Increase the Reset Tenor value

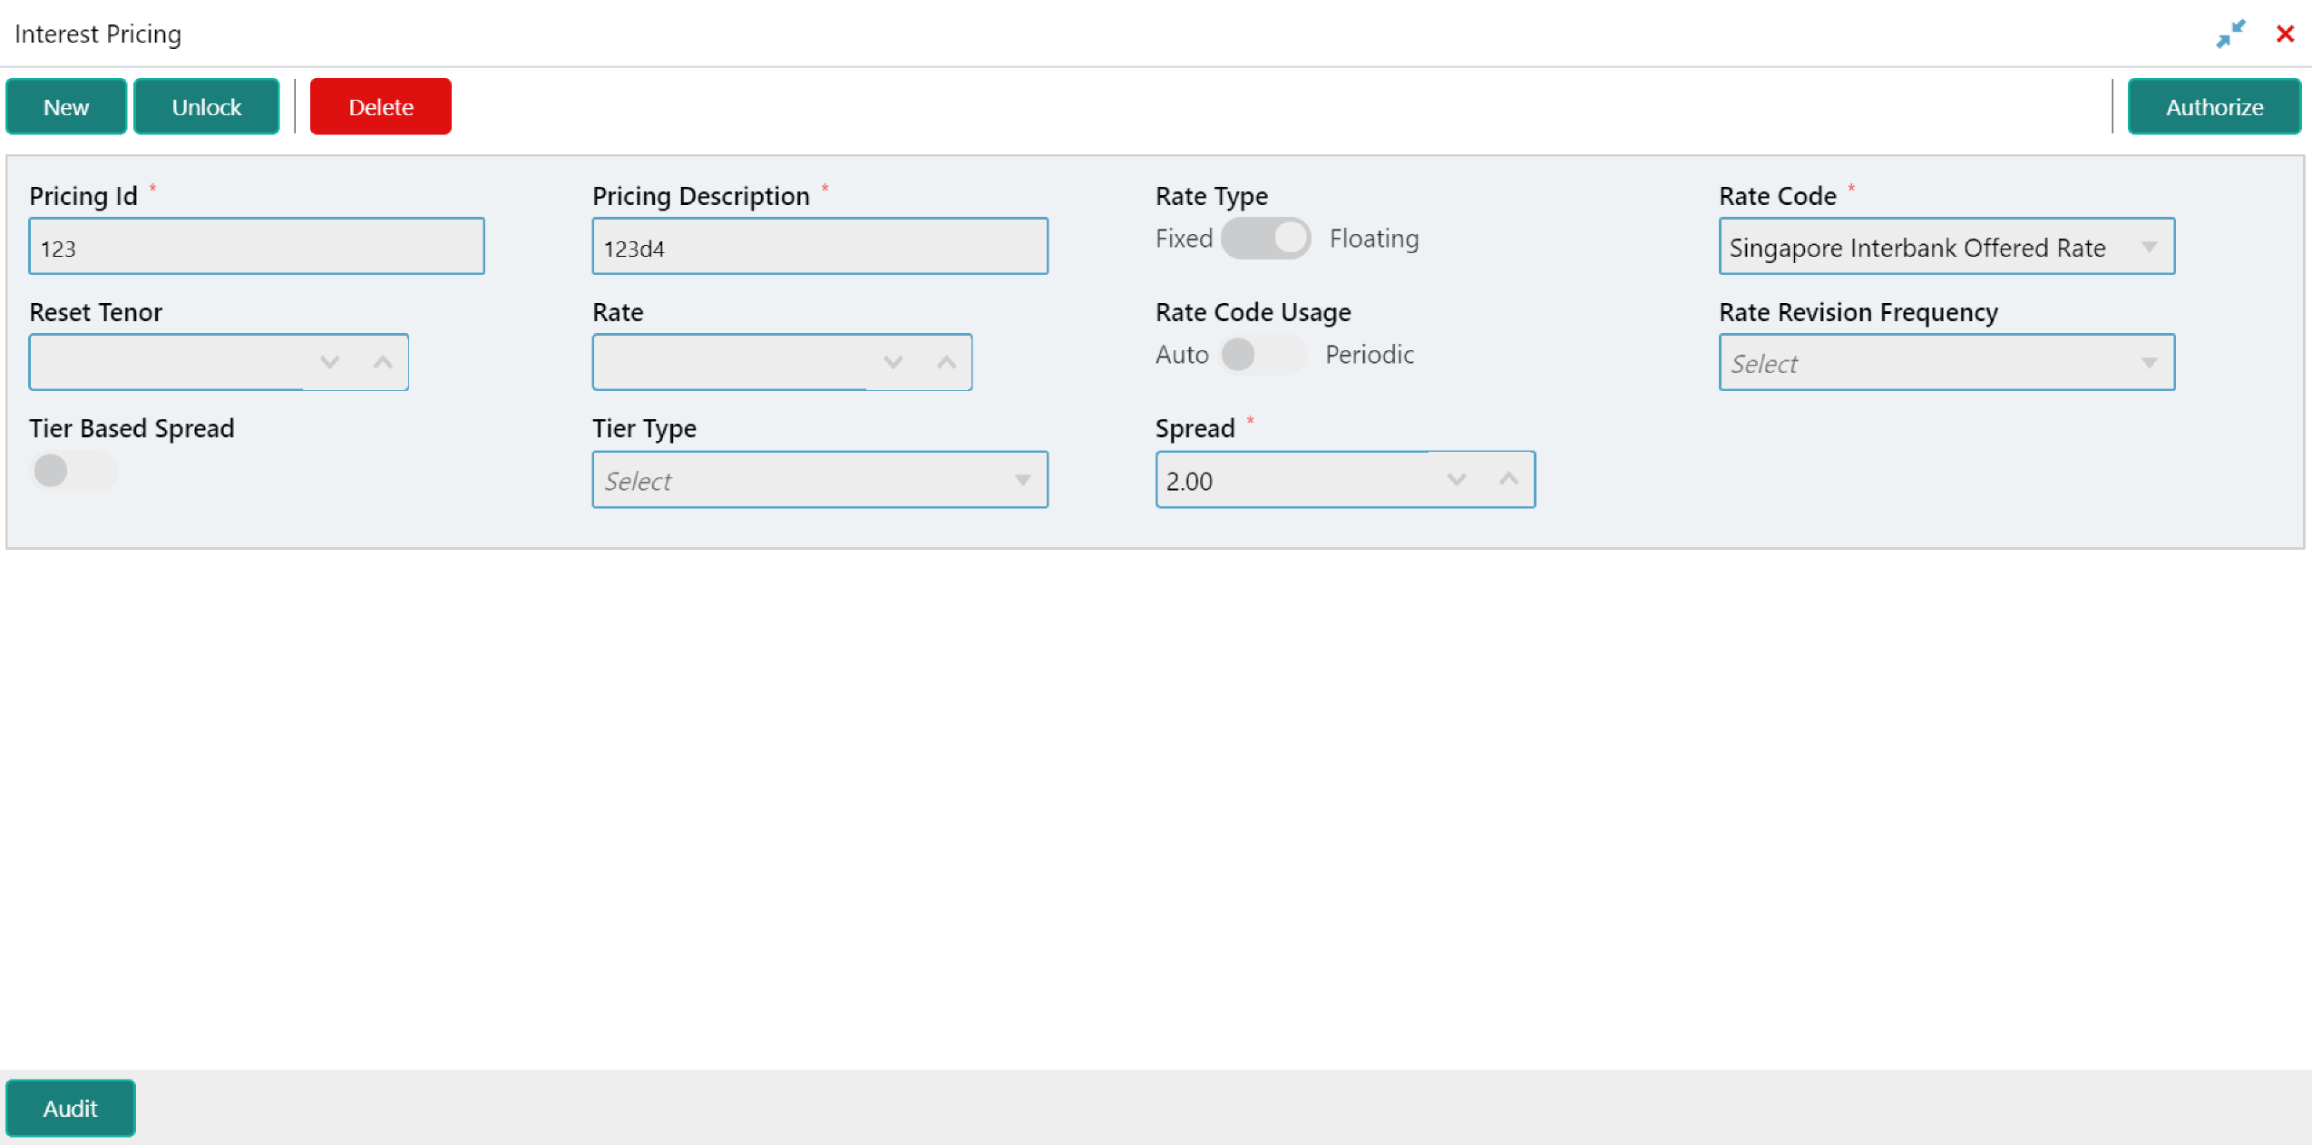(x=383, y=362)
